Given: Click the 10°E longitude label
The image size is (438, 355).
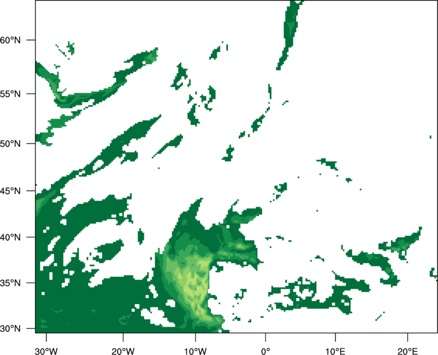Looking at the screenshot, I should point(335,351).
